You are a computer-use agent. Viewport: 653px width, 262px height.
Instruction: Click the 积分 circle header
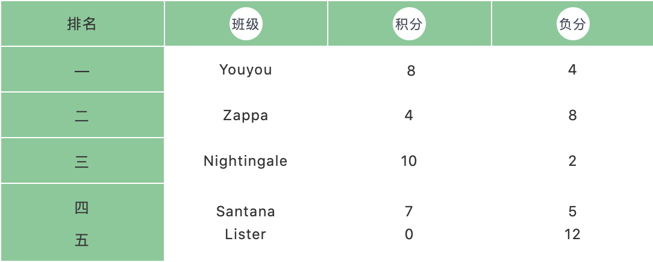409,25
